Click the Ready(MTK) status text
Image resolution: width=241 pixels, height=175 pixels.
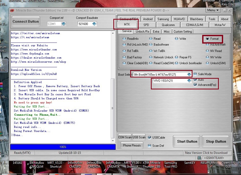tap(22, 153)
